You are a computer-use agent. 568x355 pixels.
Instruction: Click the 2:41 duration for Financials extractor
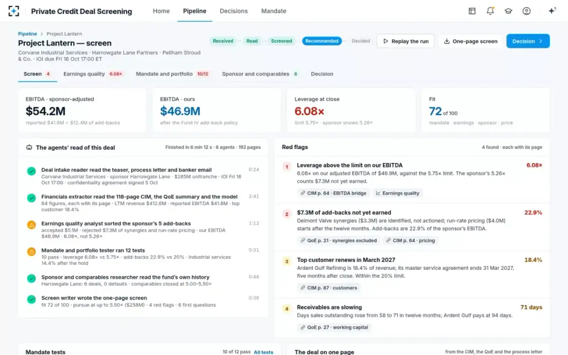tap(254, 196)
